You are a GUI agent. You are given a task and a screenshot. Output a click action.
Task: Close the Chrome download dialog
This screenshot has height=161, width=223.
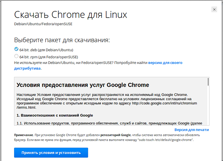coord(214,10)
